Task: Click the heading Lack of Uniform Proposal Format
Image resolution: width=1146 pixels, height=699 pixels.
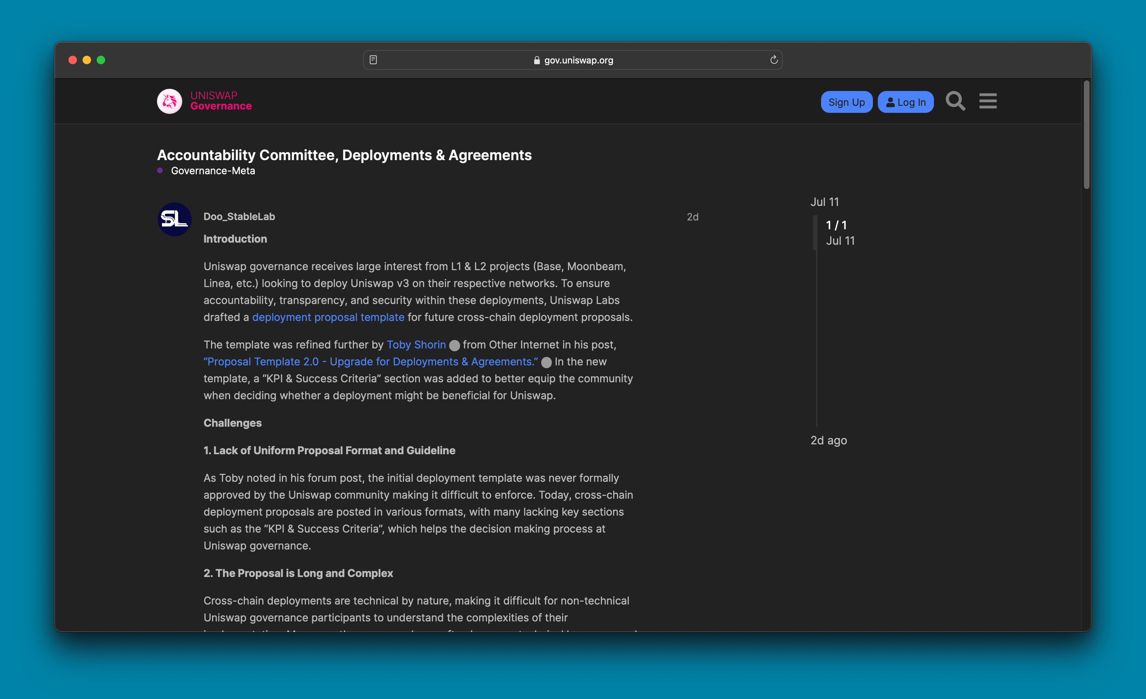Action: pos(329,450)
